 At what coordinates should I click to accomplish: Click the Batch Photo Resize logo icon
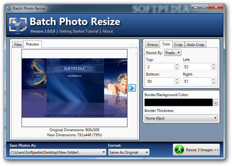pyautogui.click(x=18, y=24)
